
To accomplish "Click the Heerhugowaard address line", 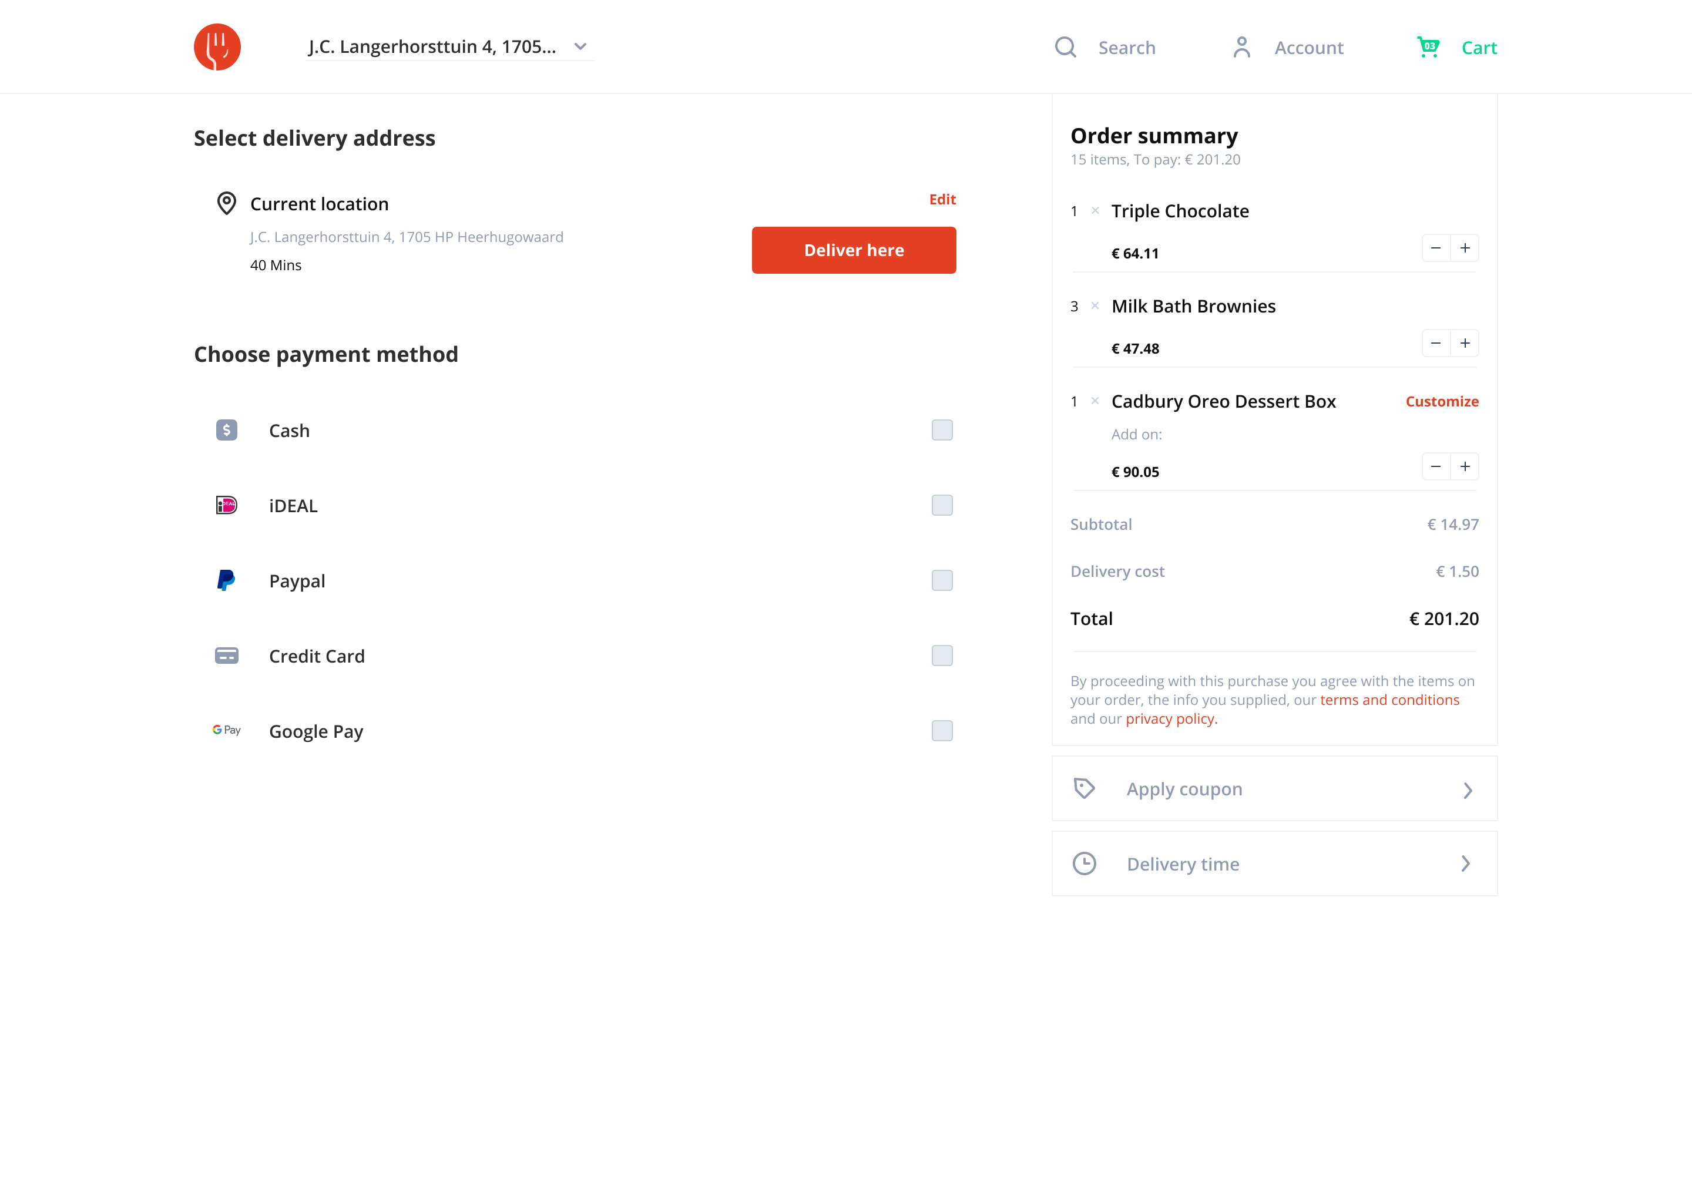I will [407, 237].
